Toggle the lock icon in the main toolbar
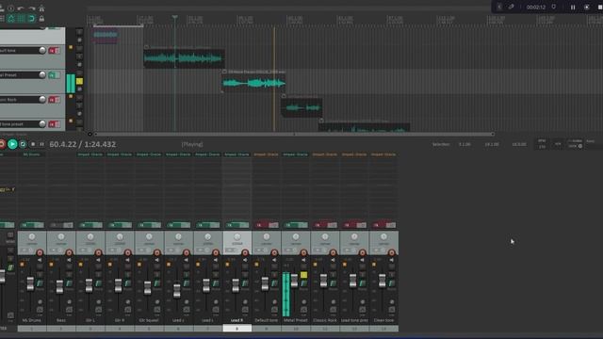Screen dimensions: 603x339 pos(41,19)
